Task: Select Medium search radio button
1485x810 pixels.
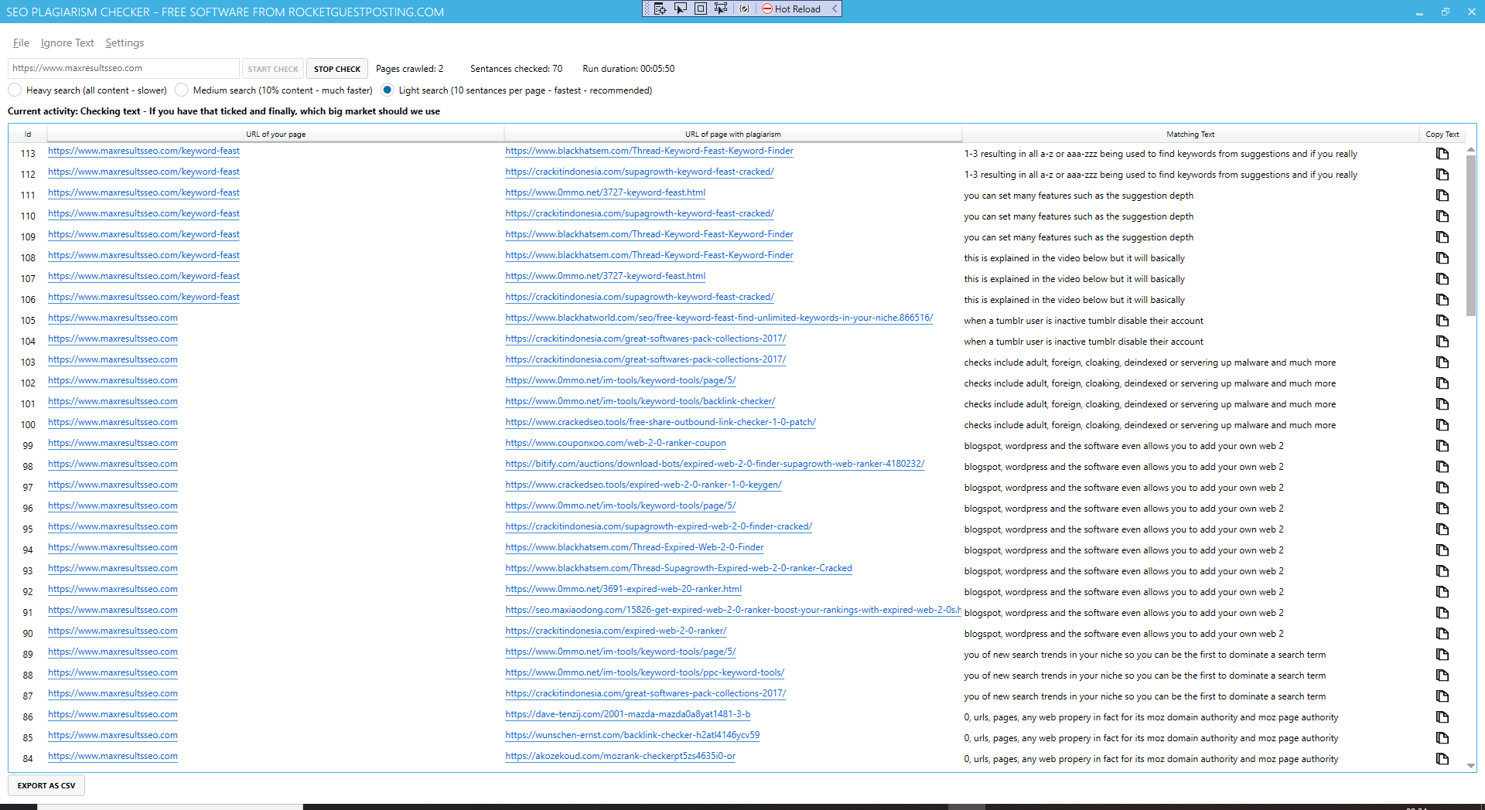Action: tap(182, 90)
